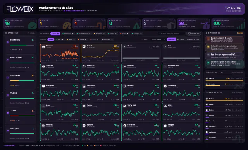Click the Santander row in Mais instável list

[x=224, y=138]
